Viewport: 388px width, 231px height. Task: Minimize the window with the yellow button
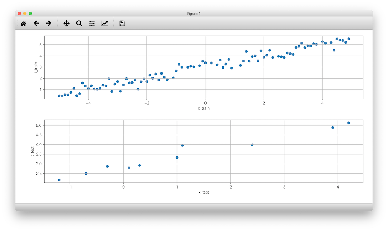coord(25,14)
